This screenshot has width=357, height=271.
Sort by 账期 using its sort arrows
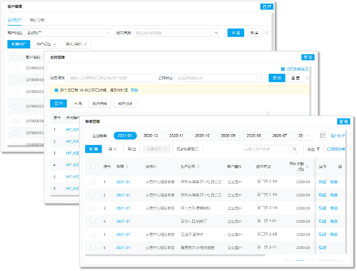coord(127,167)
